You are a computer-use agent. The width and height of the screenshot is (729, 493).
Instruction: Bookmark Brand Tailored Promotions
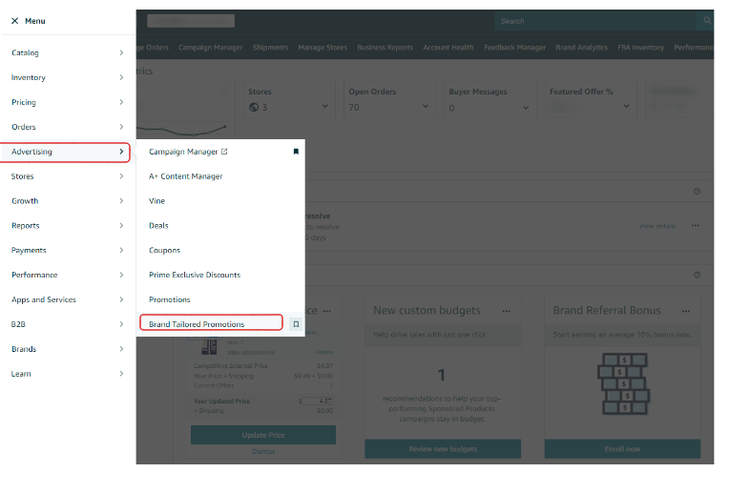[296, 324]
